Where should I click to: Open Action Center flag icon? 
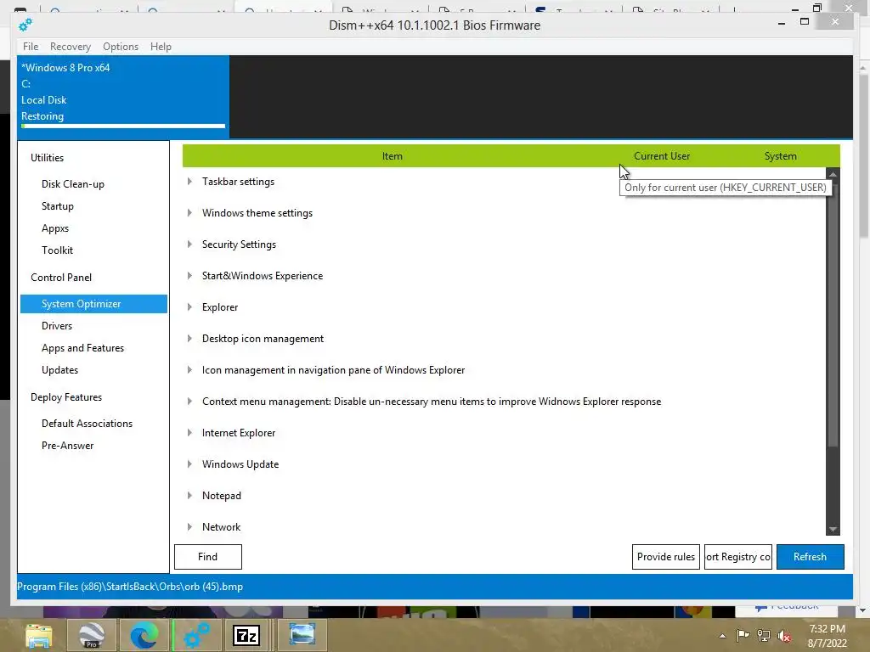743,635
